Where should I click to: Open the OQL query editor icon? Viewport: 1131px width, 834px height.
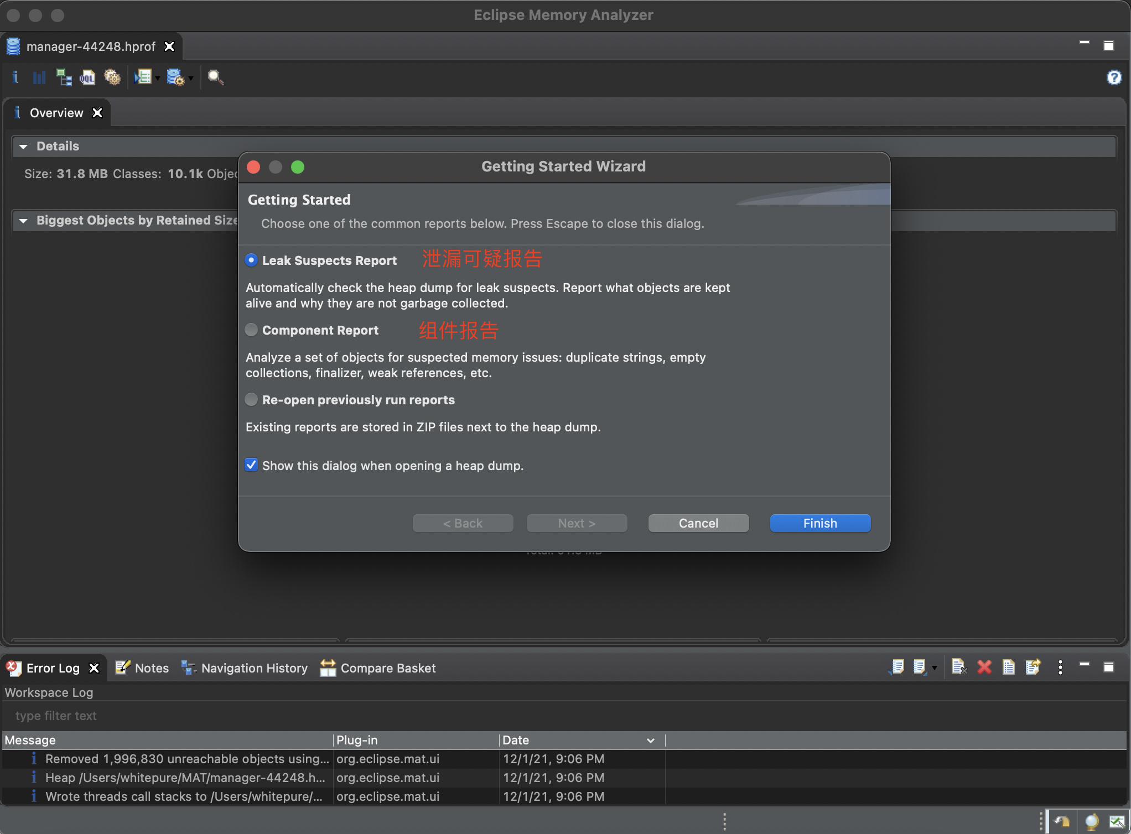(x=87, y=77)
